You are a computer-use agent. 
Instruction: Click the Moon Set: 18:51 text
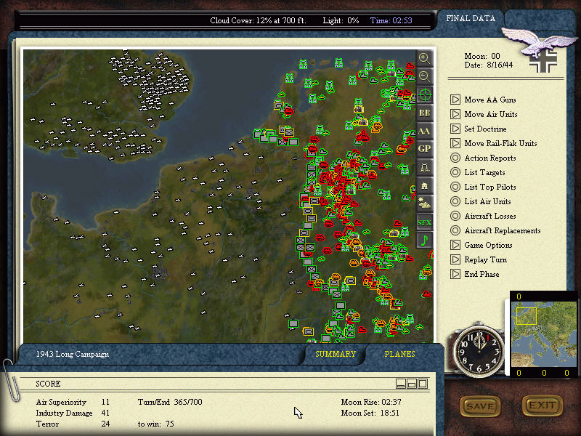(x=370, y=413)
